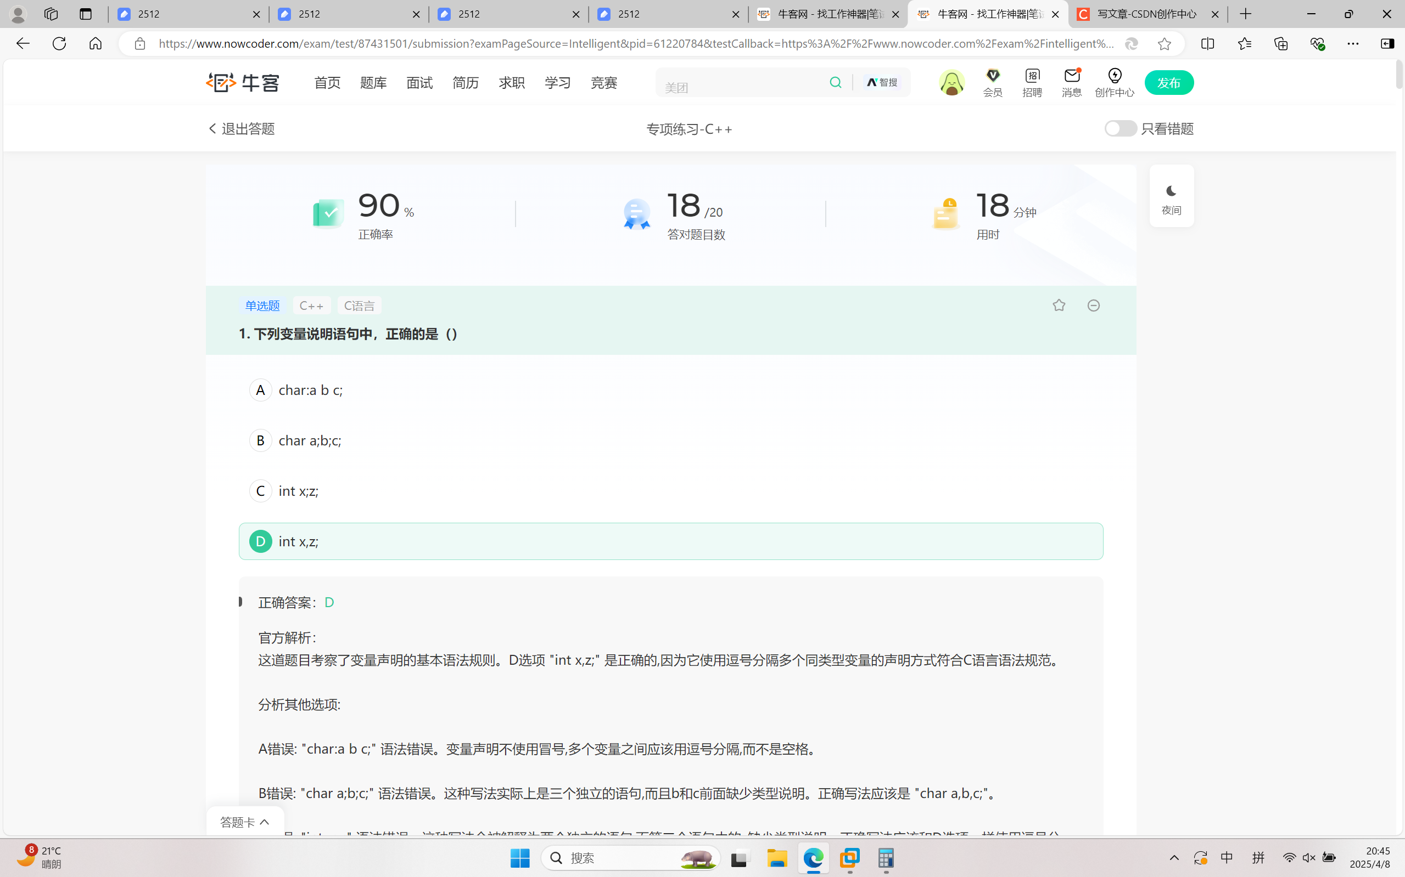Click the circled minus icon on question 1
This screenshot has width=1405, height=877.
coord(1093,305)
